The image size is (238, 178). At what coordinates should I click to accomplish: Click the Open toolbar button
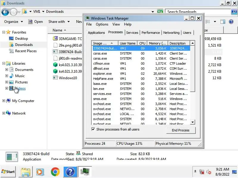(35, 22)
